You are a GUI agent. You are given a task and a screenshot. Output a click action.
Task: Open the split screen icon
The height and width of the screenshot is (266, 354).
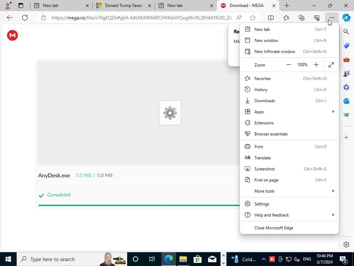pos(271,18)
